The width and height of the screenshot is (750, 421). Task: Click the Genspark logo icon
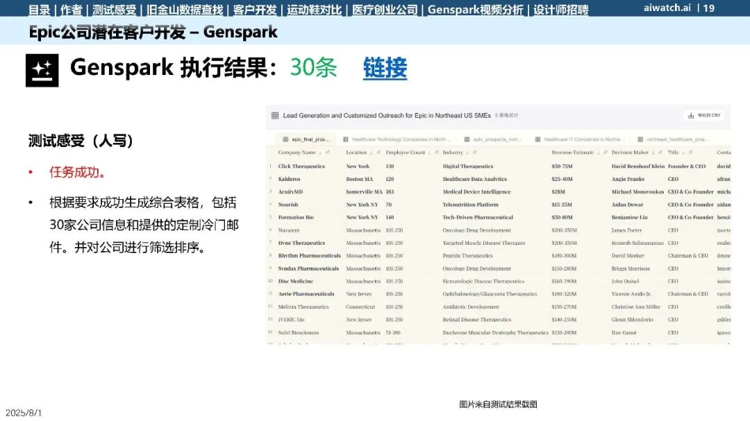pos(42,70)
